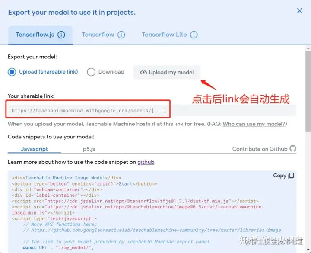Click the cloud upload icon
The height and width of the screenshot is (253, 311).
(143, 72)
